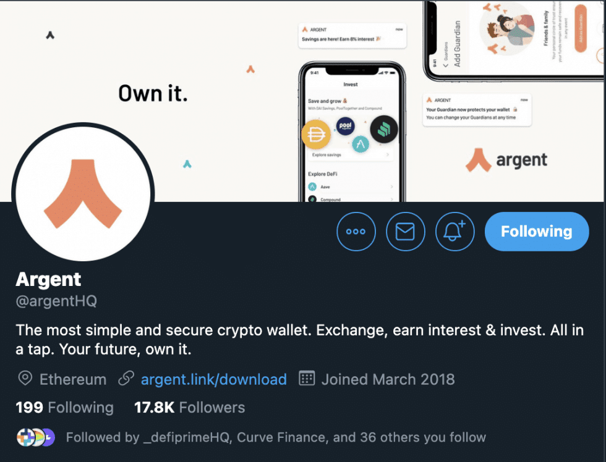The height and width of the screenshot is (462, 606).
Task: Click the Argent display name
Action: click(48, 279)
